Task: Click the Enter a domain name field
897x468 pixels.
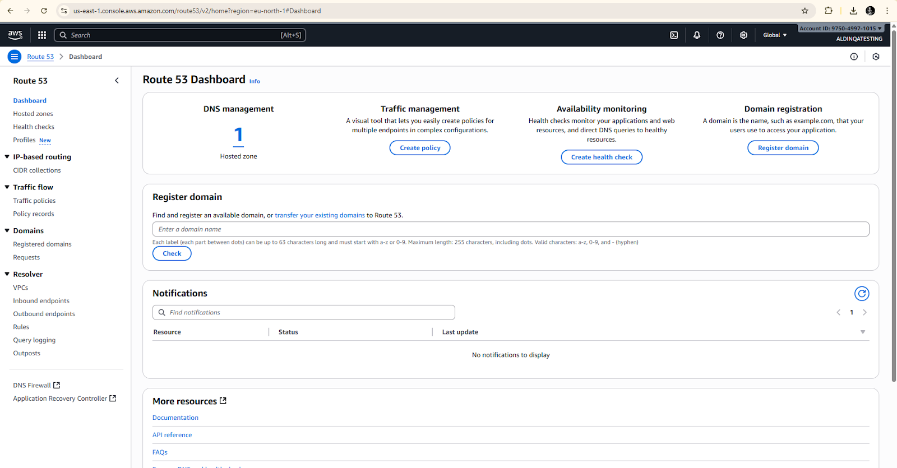Action: [510, 229]
